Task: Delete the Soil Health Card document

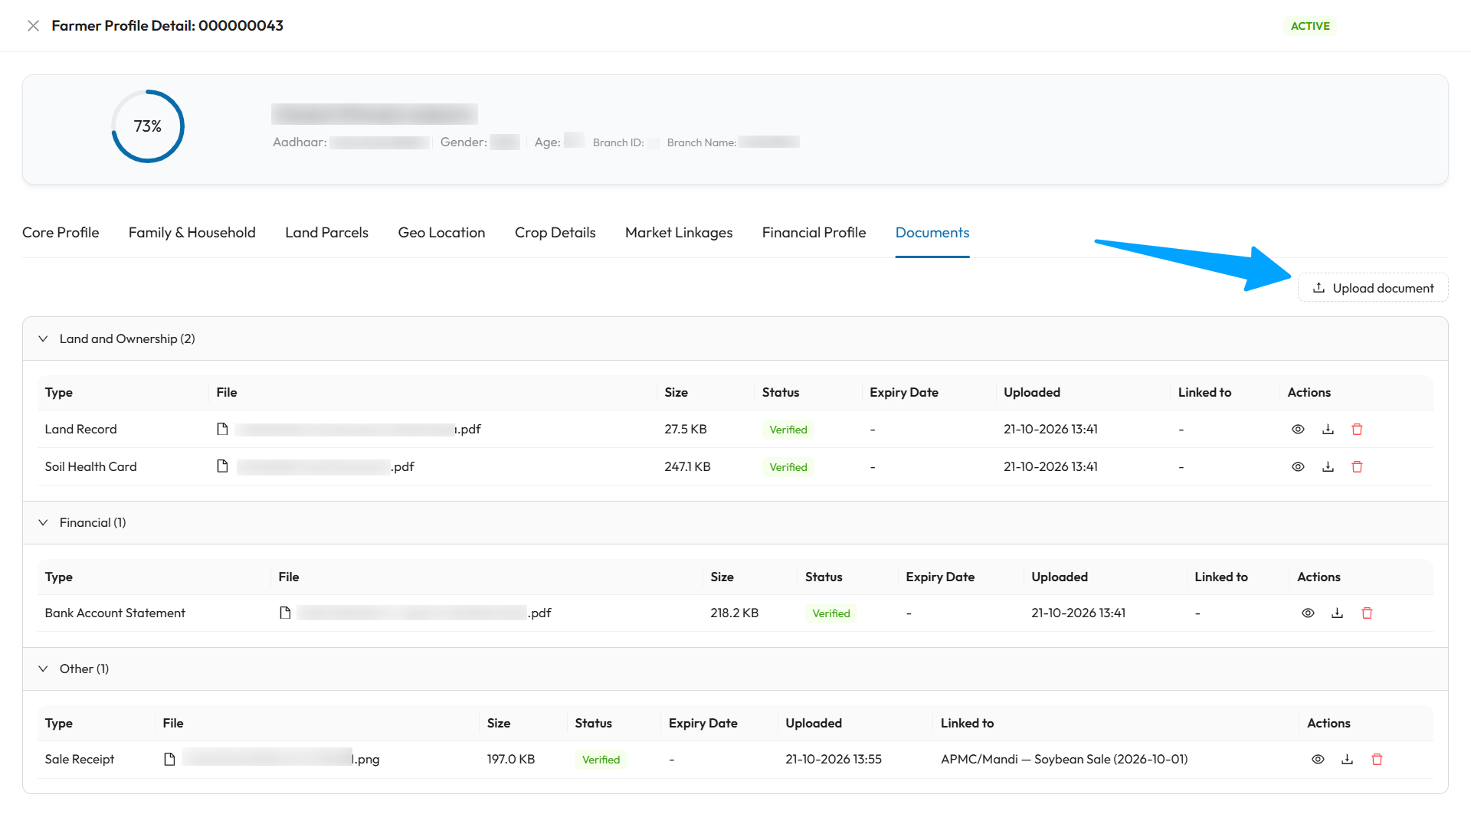Action: click(x=1357, y=467)
